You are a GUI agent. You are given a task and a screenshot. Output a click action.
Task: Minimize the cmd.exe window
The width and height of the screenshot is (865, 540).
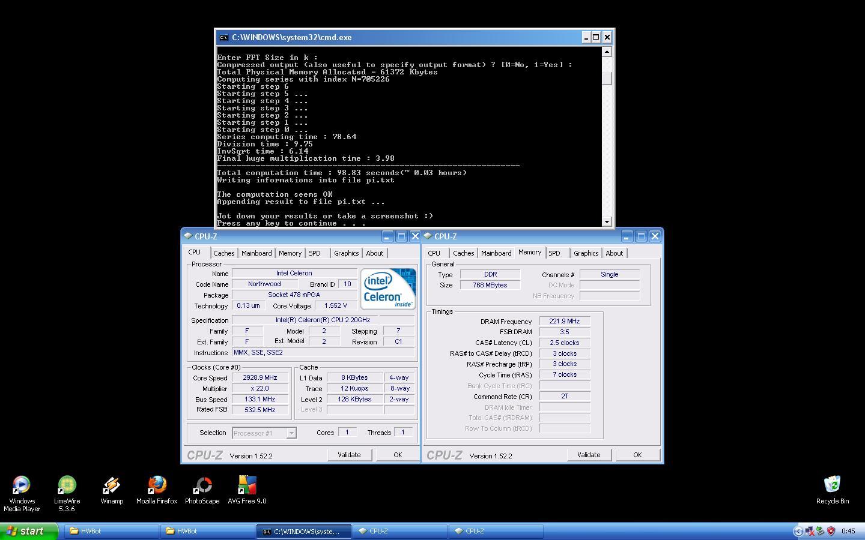[586, 37]
